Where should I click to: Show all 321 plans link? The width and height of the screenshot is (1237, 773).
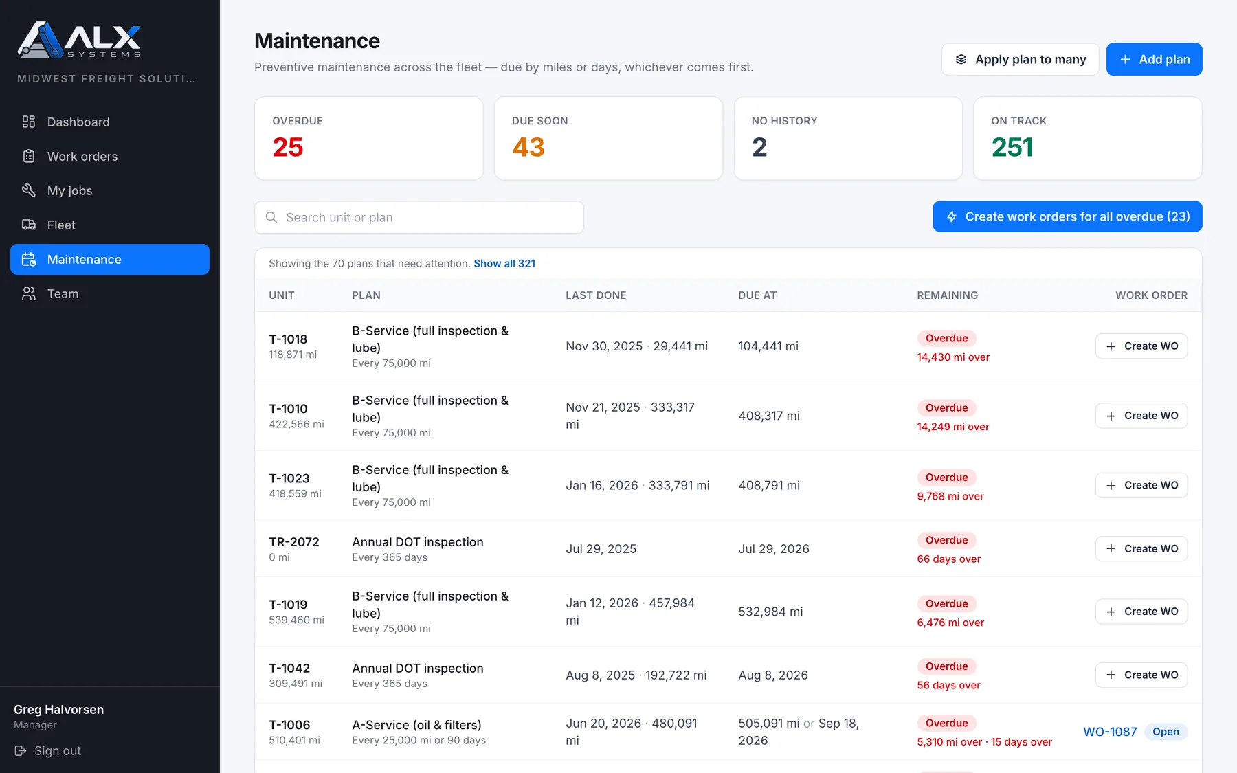[504, 263]
